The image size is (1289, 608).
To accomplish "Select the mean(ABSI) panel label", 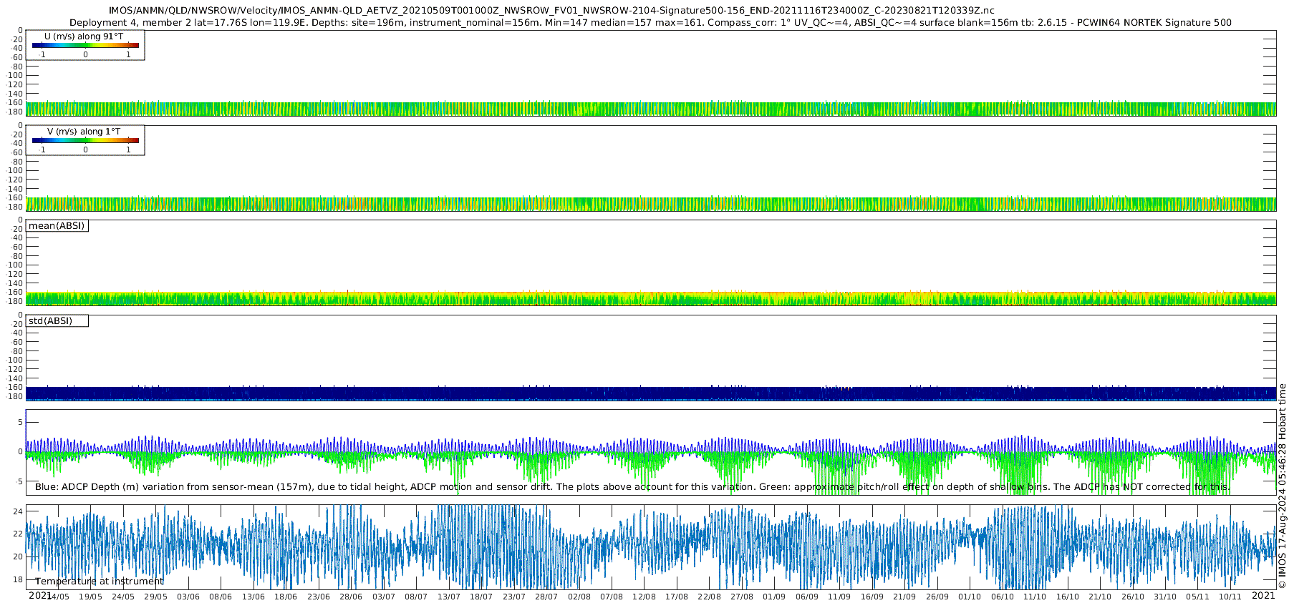I will pos(57,226).
